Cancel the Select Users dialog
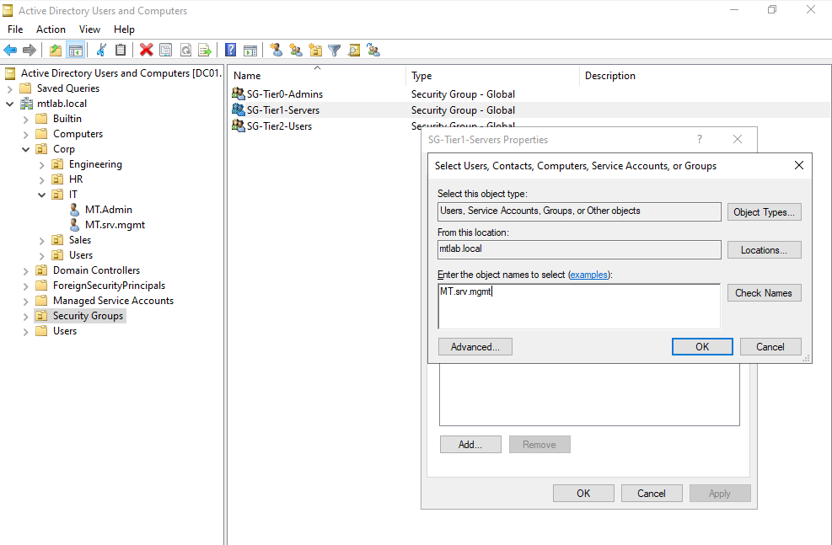 pyautogui.click(x=770, y=347)
